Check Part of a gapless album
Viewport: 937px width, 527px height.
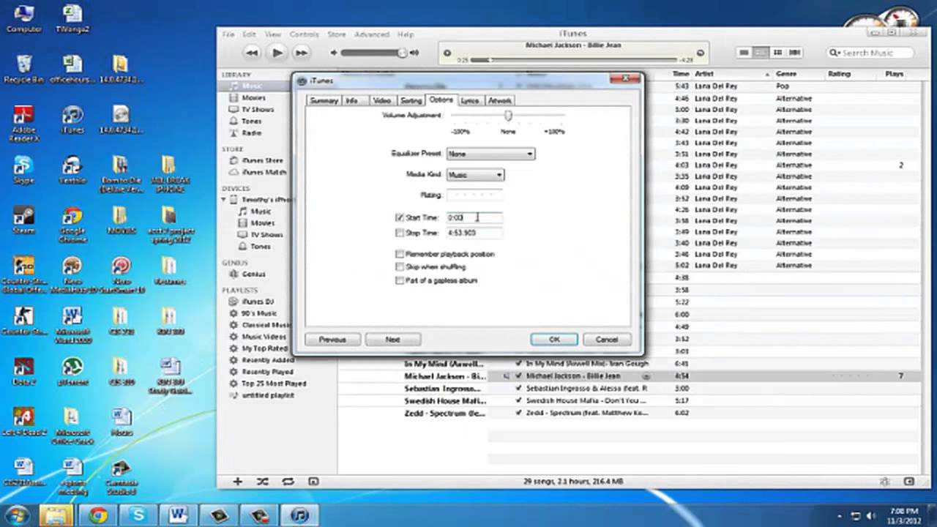[400, 280]
